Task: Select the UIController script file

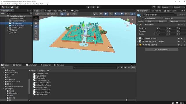Action: (40, 78)
